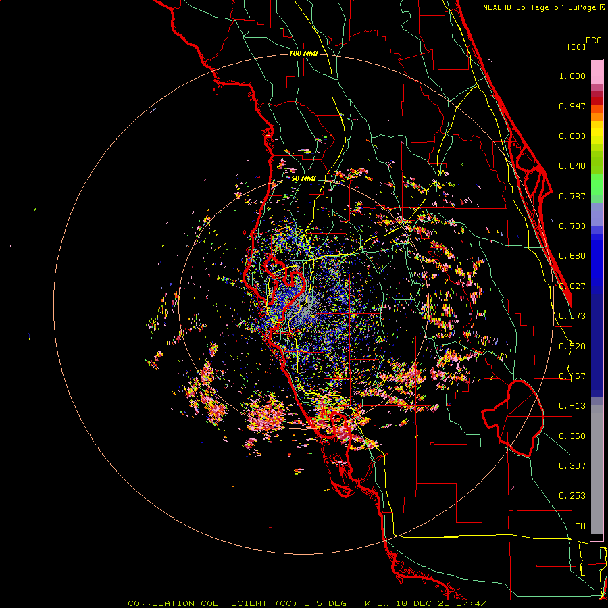The image size is (608, 608).
Task: Select the 0.413 scale value
Action: tap(572, 406)
